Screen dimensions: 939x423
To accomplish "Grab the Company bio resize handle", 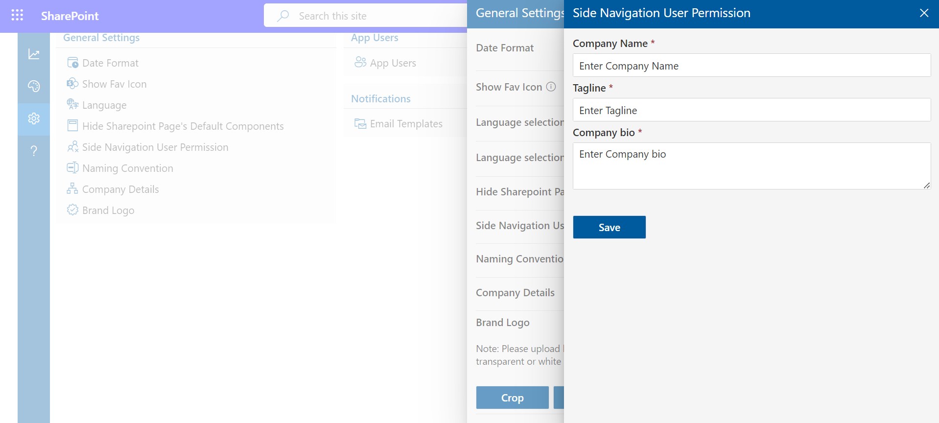I will tap(927, 185).
